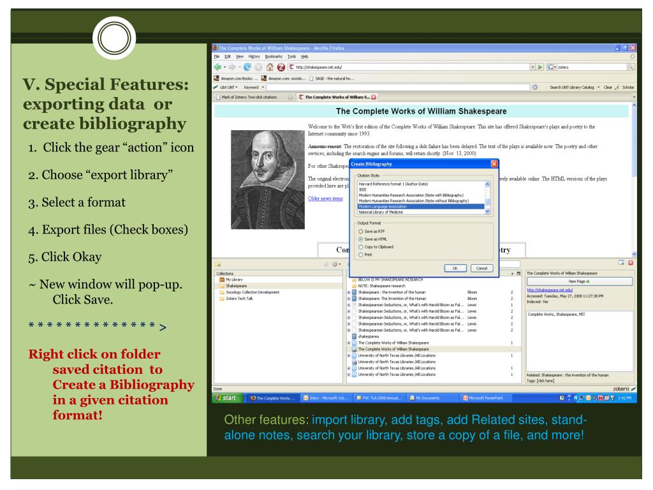Close the Create Bibliography dialog

coord(494,164)
